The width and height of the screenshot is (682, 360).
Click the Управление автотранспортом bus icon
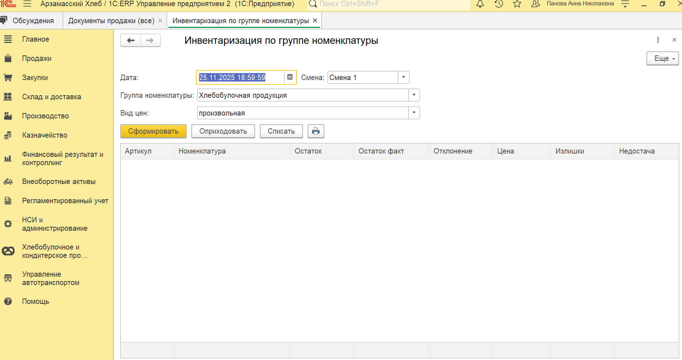8,278
